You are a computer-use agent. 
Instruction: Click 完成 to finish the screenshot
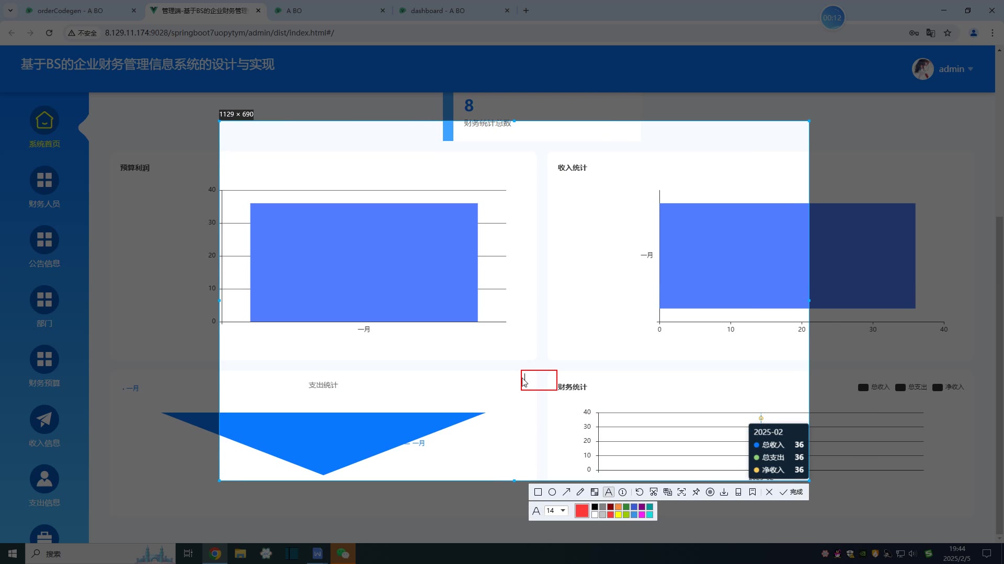click(791, 492)
